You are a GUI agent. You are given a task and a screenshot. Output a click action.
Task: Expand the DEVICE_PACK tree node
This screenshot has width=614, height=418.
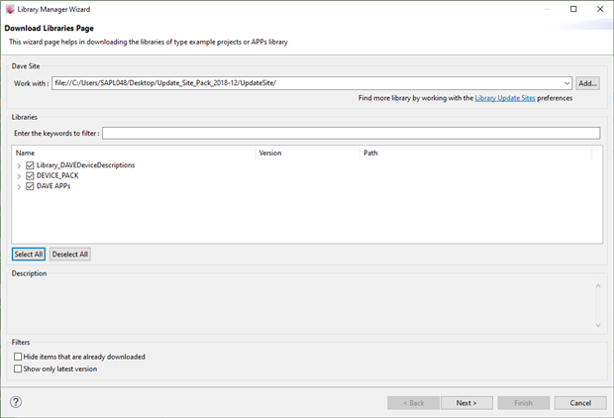point(19,176)
